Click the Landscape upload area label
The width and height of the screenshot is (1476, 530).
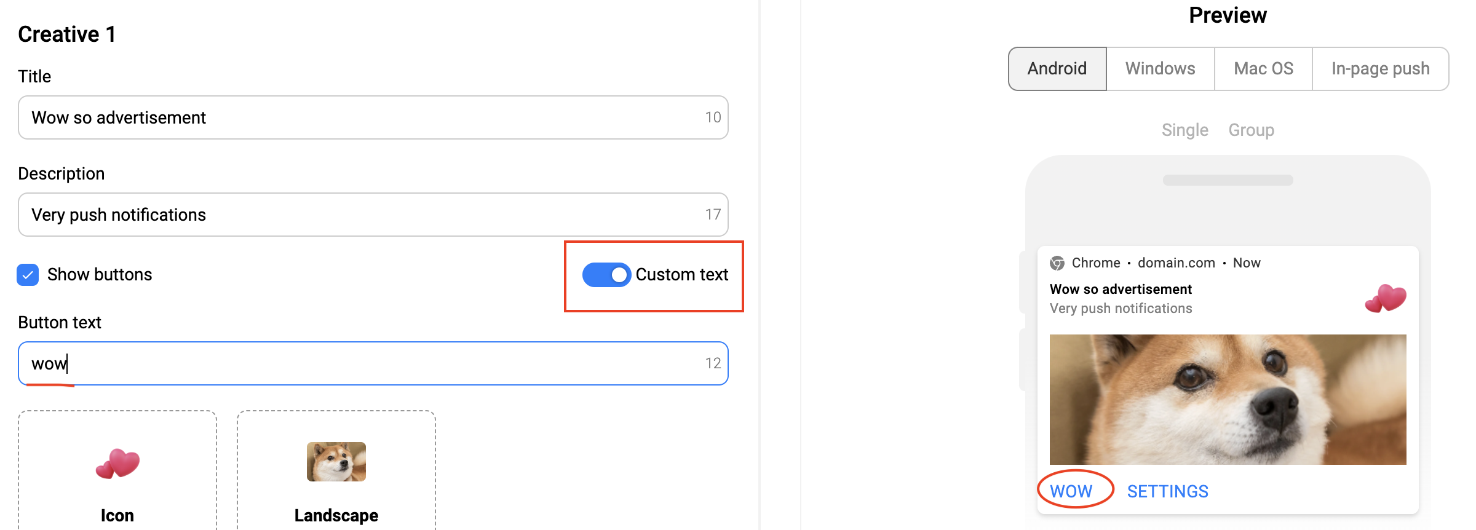[x=336, y=515]
